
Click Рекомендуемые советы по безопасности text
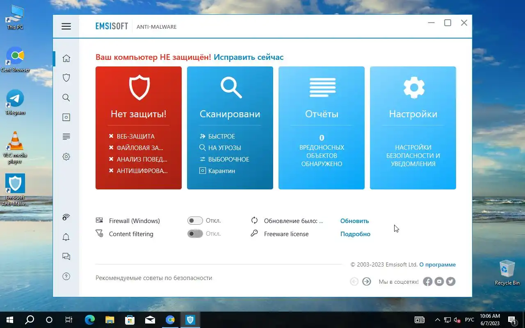point(154,278)
